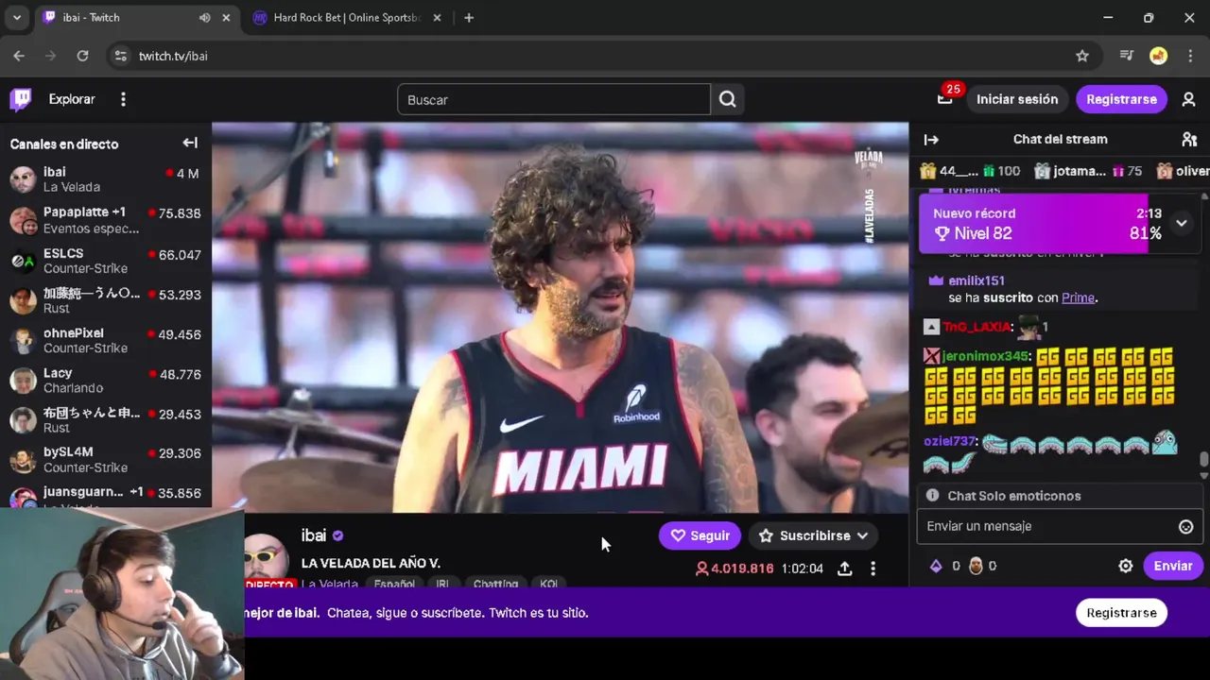Open the notifications inbox with badge 25
Viewport: 1210px width, 680px height.
pyautogui.click(x=944, y=98)
